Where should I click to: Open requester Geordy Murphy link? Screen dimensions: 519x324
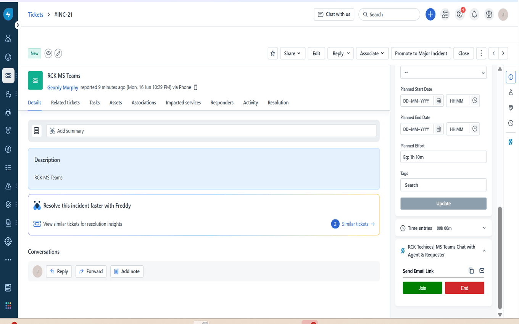tap(63, 88)
